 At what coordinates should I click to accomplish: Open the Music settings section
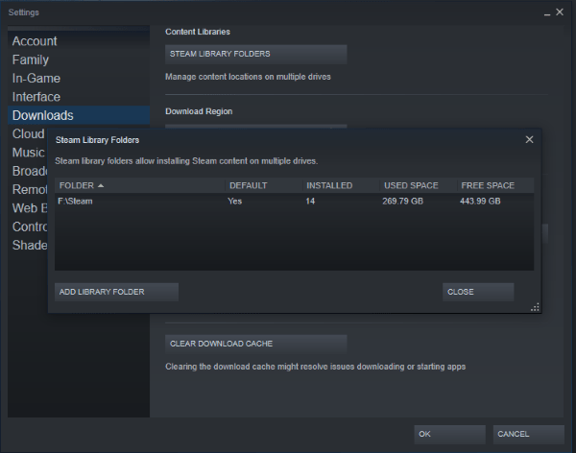(28, 153)
